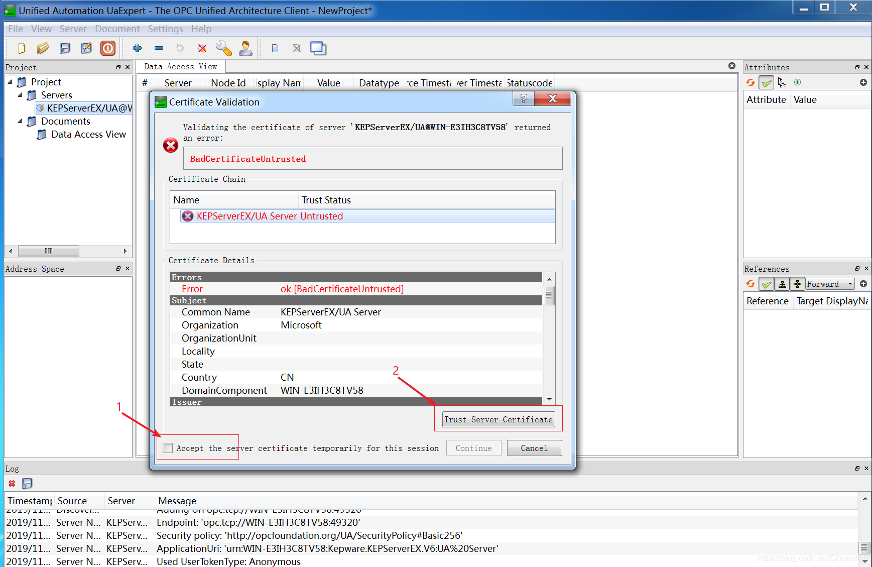Select the Common Name detail row

(x=356, y=312)
